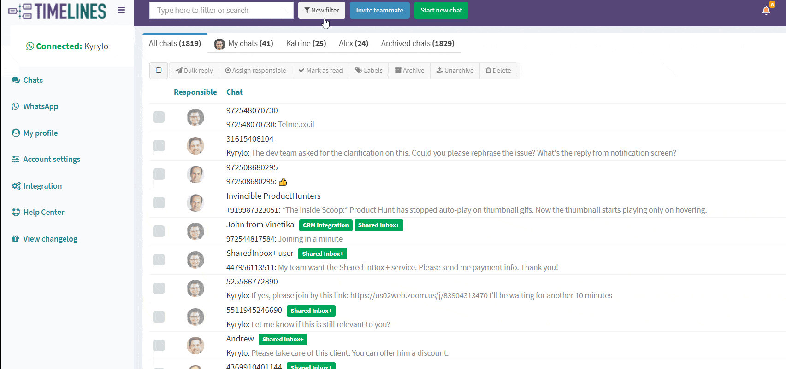Tick the select-all chats checkbox
Screen dimensions: 786x369
tap(159, 70)
